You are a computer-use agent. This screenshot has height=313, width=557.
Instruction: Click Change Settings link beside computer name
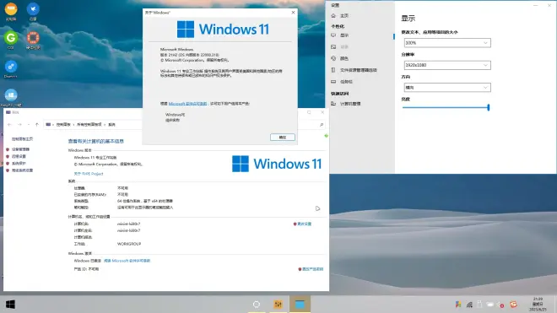click(304, 224)
